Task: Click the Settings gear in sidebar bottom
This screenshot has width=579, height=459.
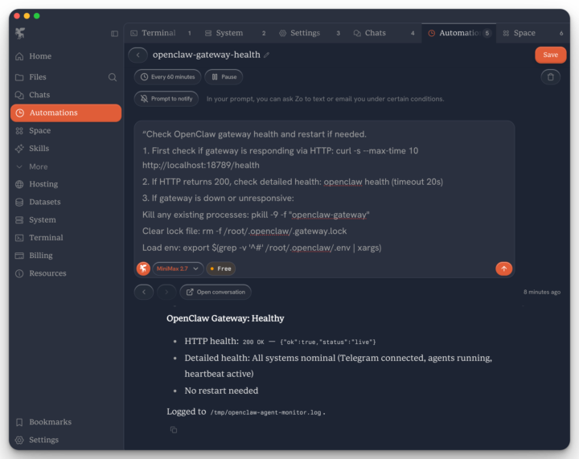Action: coord(19,440)
